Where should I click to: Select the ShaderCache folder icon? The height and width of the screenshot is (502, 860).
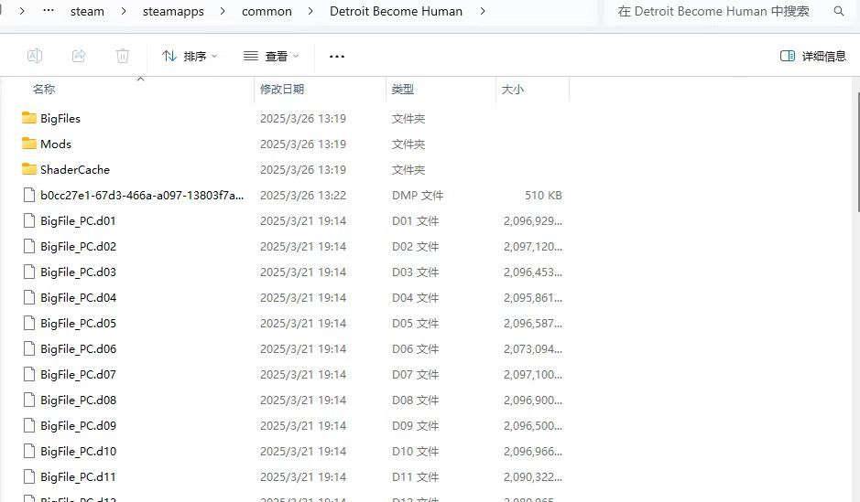[x=29, y=169]
